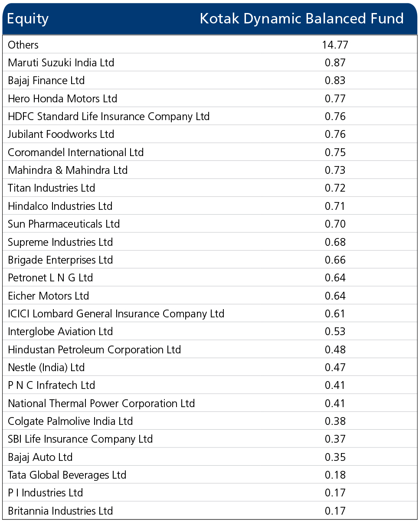Select the Kotak Dynamic Balanced Fund header
The image size is (419, 522).
[301, 19]
